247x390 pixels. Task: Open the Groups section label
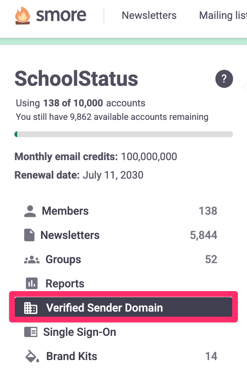pos(63,259)
